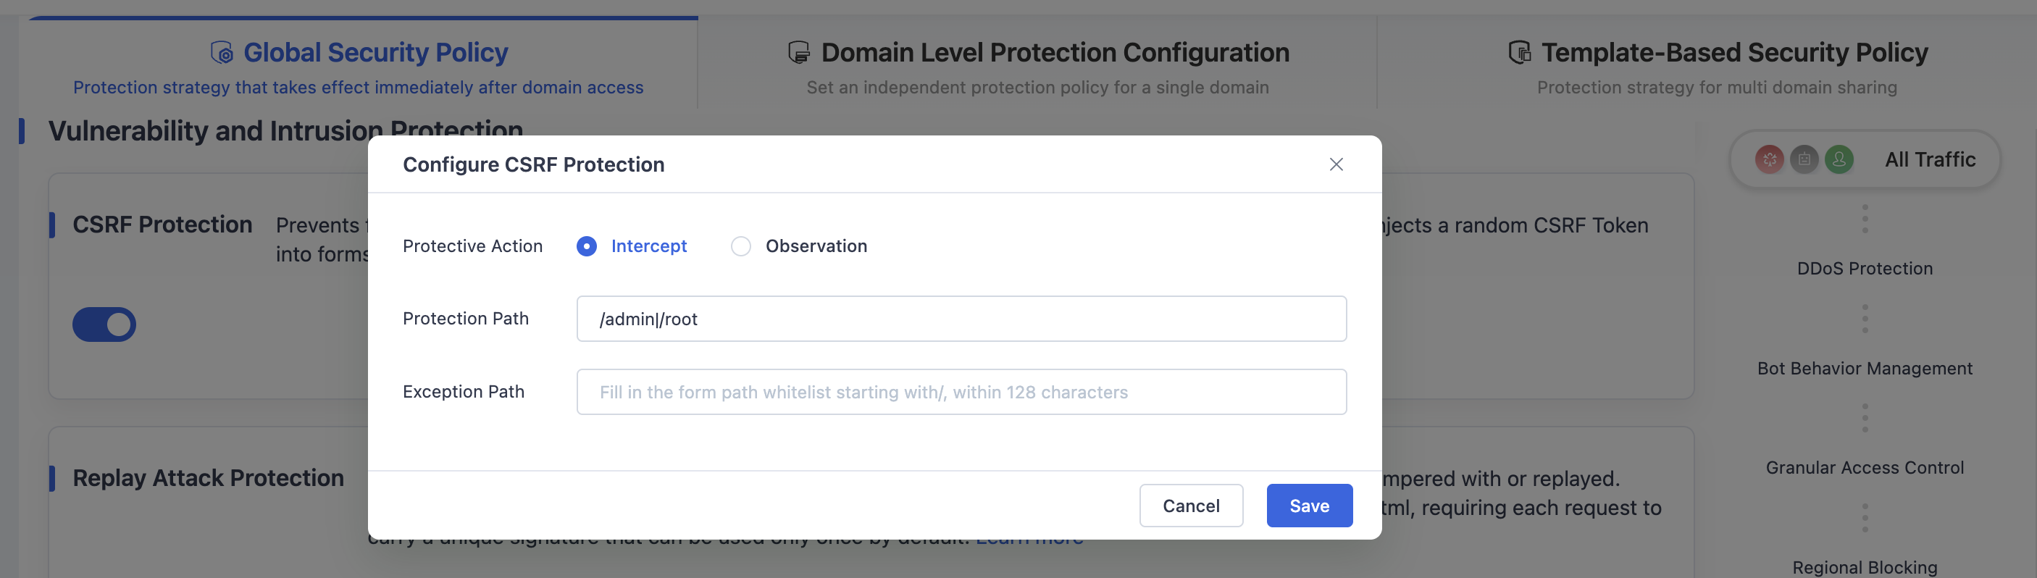
Task: Click the Protection Path input field
Action: click(961, 319)
